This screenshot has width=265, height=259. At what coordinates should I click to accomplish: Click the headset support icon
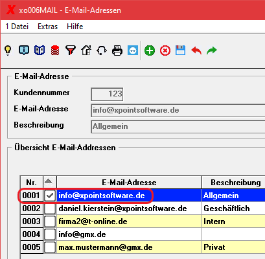(102, 51)
